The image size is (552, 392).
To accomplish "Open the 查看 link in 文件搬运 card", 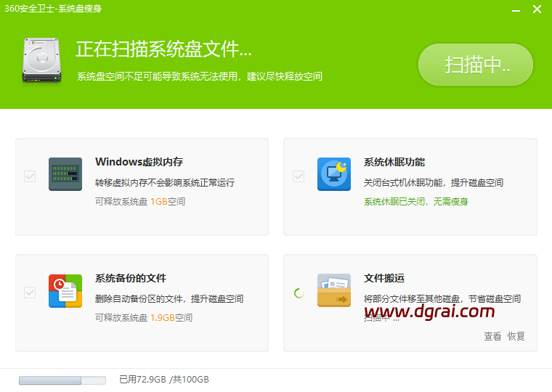I will point(492,336).
